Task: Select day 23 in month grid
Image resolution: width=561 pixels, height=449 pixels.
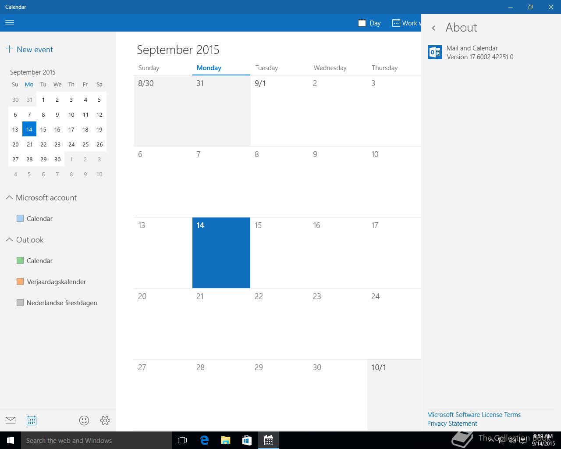Action: [338, 324]
